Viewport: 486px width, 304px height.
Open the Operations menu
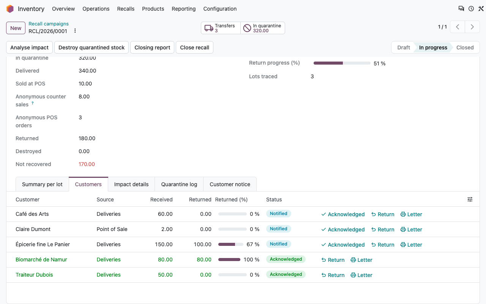tap(96, 9)
